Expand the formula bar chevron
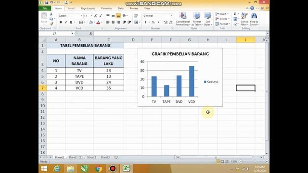Screen dimensions: 308x173 [x=267, y=34]
